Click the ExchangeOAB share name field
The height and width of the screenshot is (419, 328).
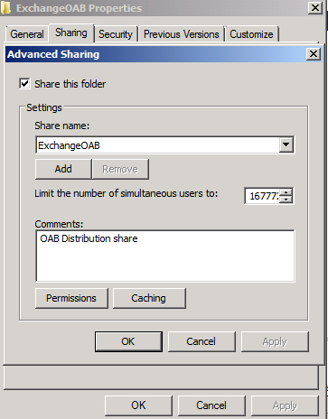(x=157, y=145)
